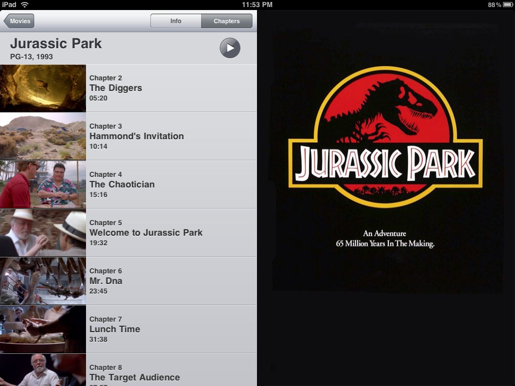Screen dimensions: 515x386
Task: Click the 23:45 timestamp
Action: pos(98,291)
